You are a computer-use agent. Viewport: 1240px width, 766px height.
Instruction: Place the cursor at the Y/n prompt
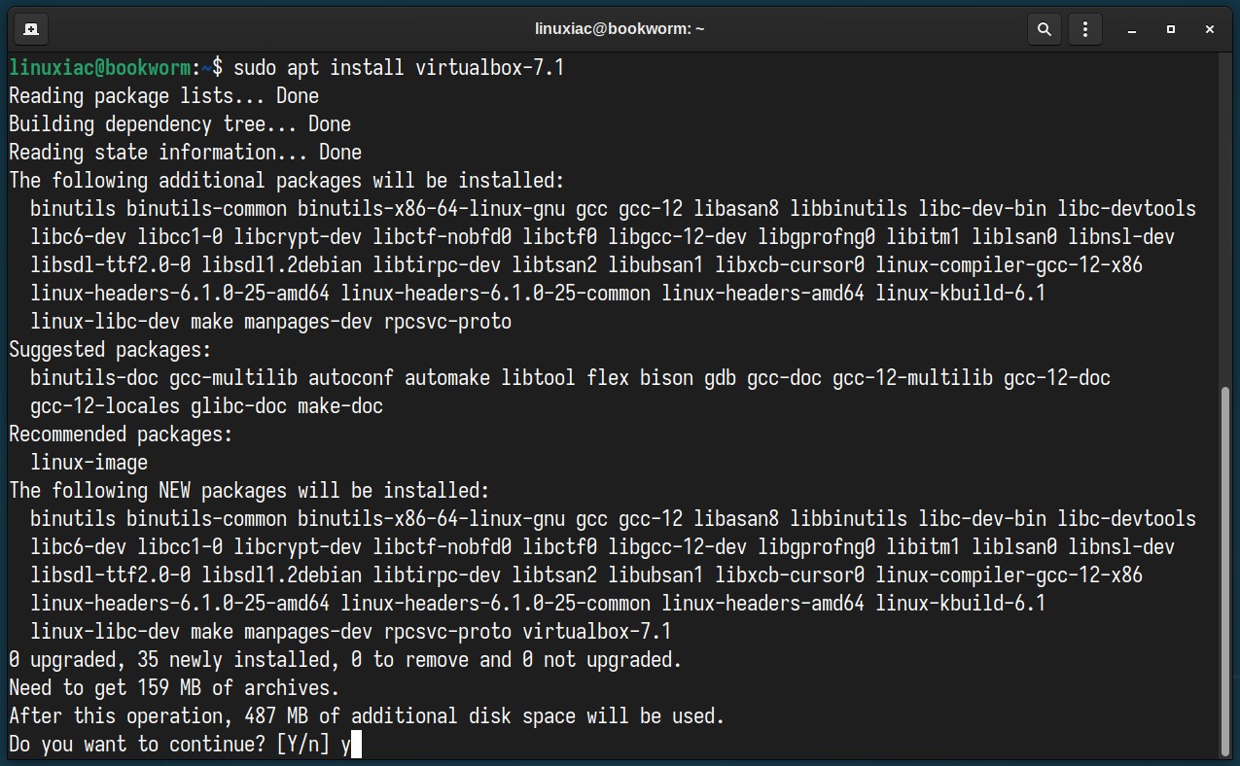pyautogui.click(x=357, y=746)
